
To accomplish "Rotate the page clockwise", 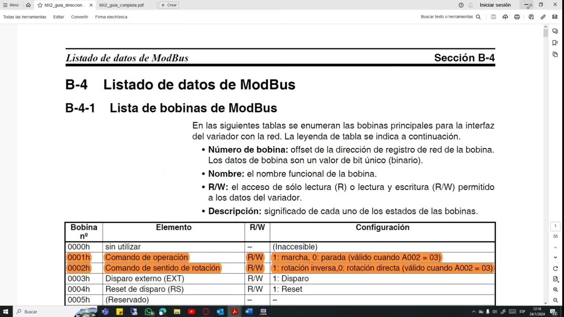I will coord(555,269).
